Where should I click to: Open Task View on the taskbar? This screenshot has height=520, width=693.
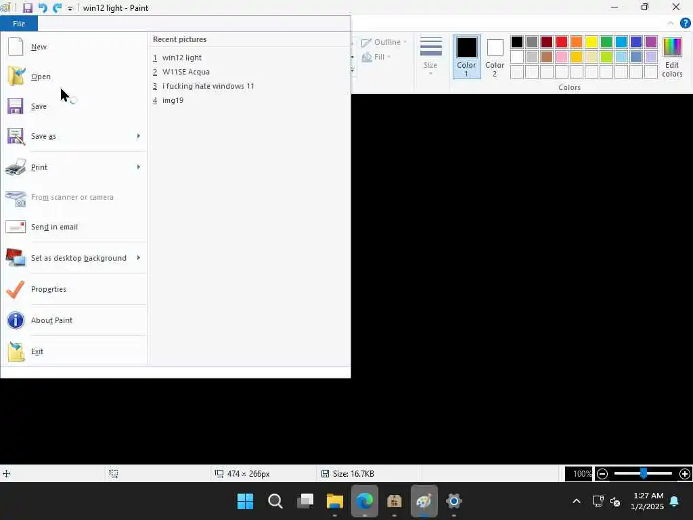point(305,501)
